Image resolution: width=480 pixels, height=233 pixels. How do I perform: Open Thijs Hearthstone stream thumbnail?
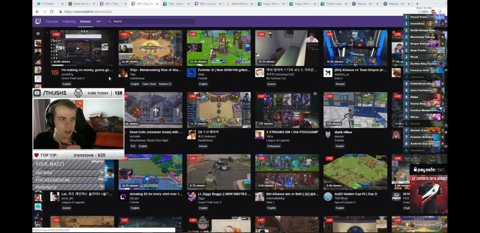150,48
